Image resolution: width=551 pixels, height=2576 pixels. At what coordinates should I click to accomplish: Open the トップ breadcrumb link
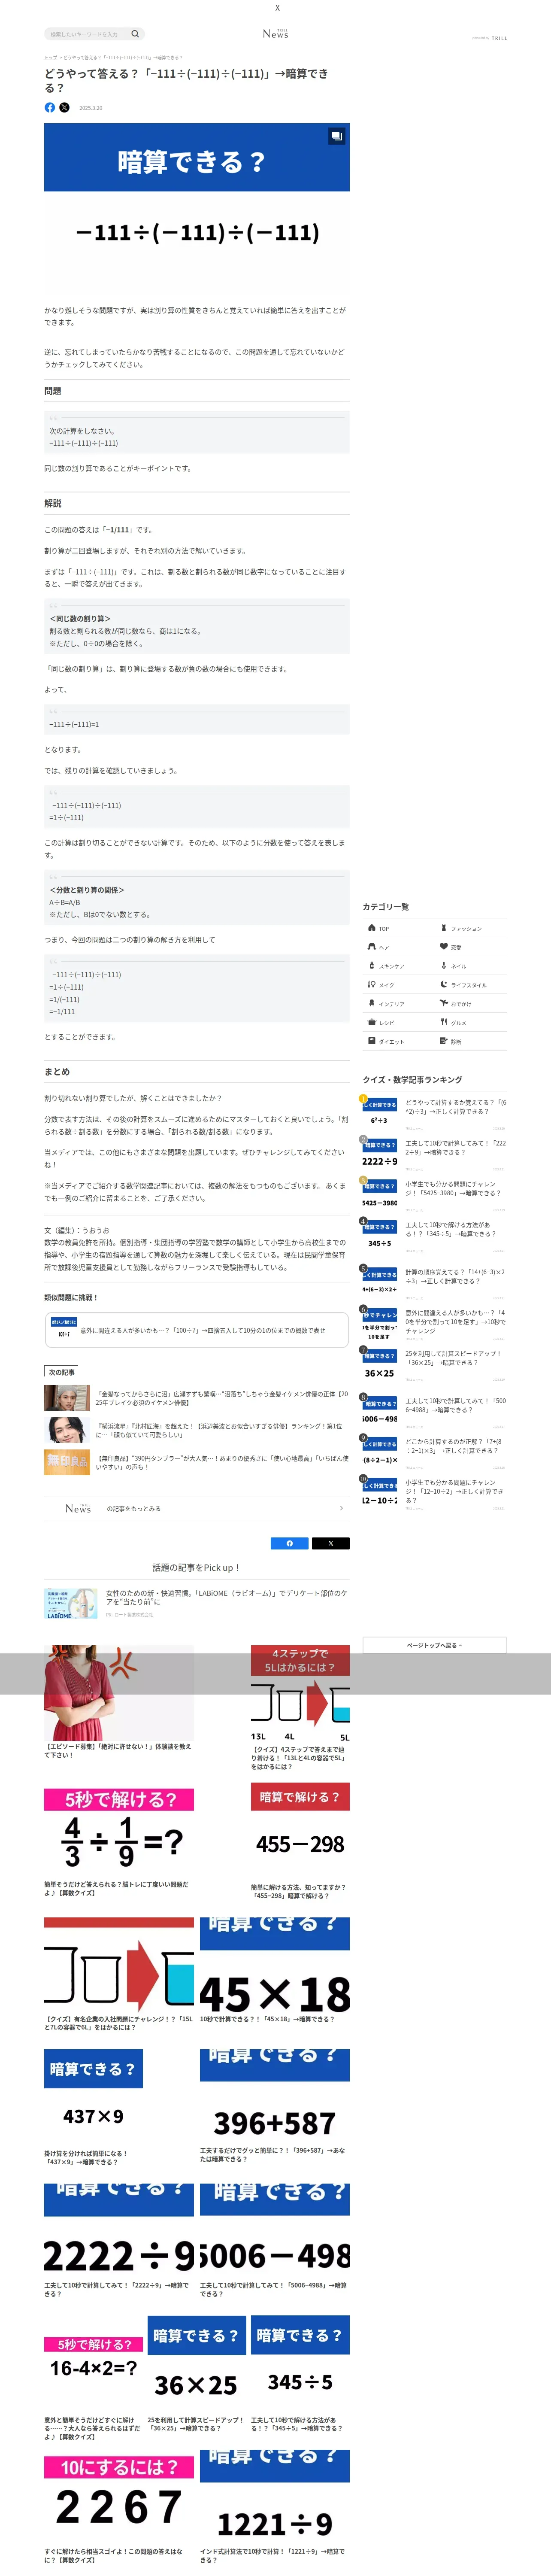[50, 57]
